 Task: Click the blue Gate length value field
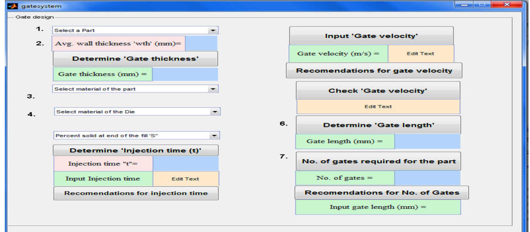coord(427,141)
